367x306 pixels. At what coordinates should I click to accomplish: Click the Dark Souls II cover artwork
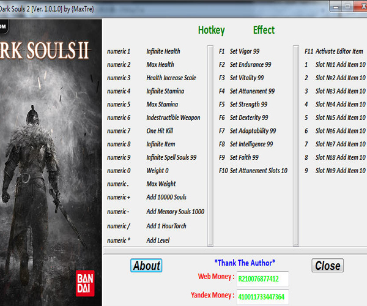51,162
